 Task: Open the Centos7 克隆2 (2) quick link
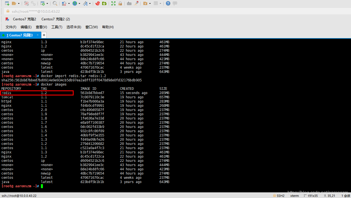click(56, 19)
